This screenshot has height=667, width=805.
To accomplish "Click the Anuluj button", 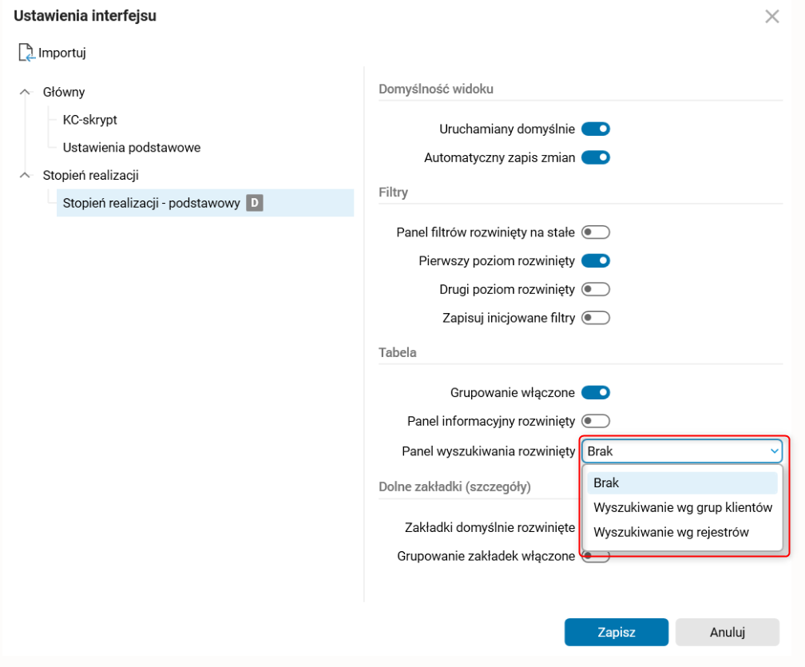I will coord(727,632).
